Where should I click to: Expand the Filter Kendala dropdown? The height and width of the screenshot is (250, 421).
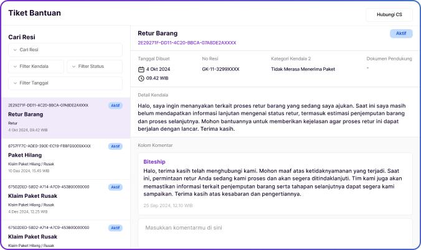click(x=36, y=66)
